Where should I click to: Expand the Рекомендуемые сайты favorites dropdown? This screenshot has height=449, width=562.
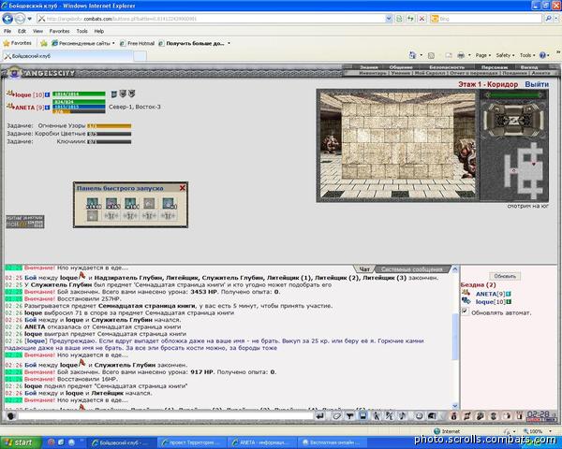113,43
